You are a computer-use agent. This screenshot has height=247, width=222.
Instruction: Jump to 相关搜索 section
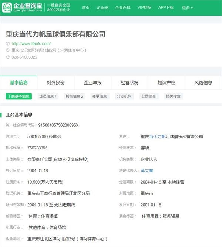tap(173, 96)
